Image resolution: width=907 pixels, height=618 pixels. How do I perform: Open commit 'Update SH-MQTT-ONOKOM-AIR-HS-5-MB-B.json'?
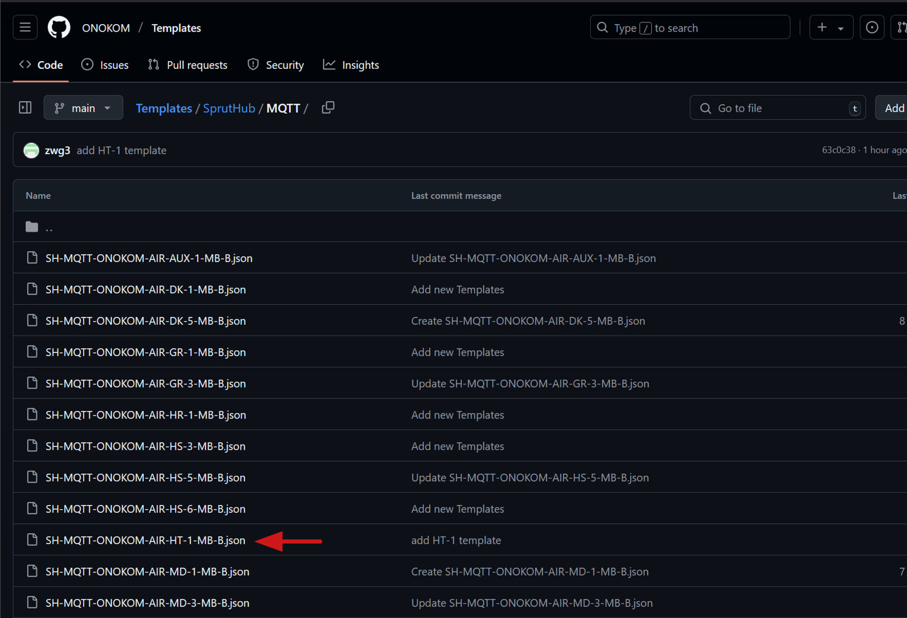(x=530, y=478)
